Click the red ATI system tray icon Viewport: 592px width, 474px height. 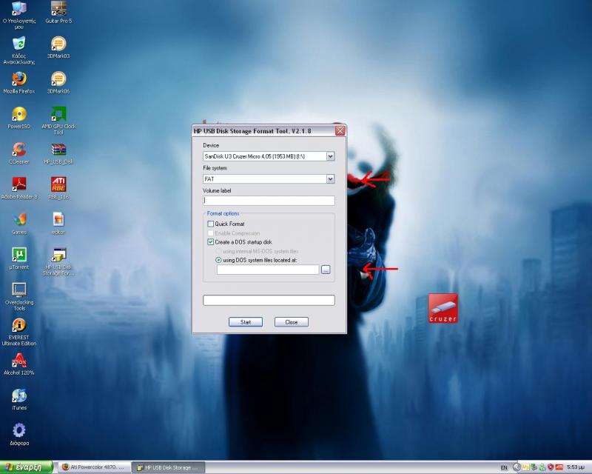pos(559,467)
